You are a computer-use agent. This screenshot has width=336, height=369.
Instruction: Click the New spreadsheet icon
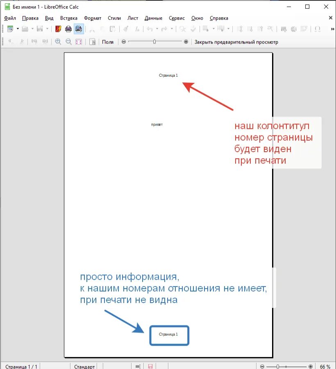[x=10, y=29]
